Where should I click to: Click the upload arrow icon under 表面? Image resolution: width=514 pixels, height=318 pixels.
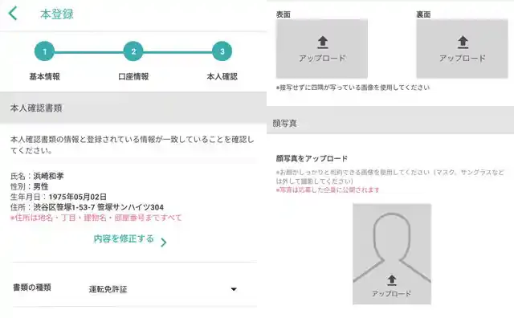click(x=323, y=42)
